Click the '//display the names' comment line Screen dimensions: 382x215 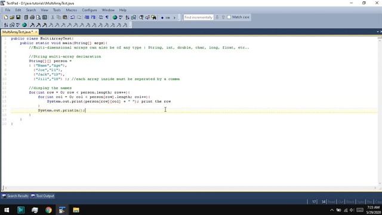pos(50,88)
